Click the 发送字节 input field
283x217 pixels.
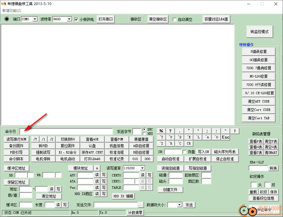[x=137, y=131]
